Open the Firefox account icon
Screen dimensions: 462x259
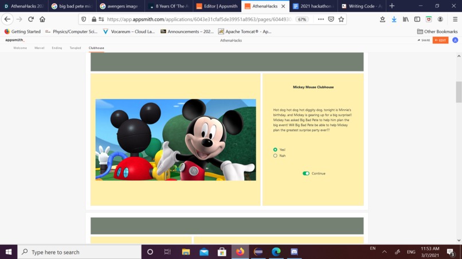point(440,19)
